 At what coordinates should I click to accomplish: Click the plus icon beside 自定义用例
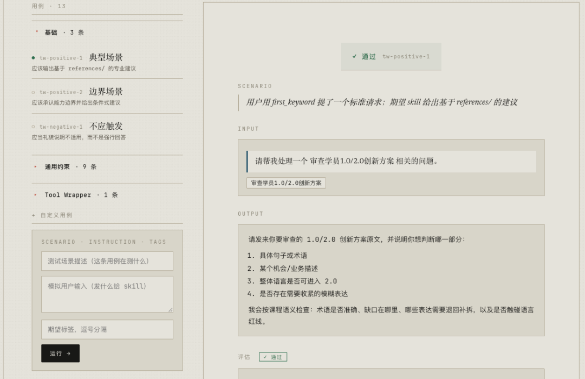point(34,215)
